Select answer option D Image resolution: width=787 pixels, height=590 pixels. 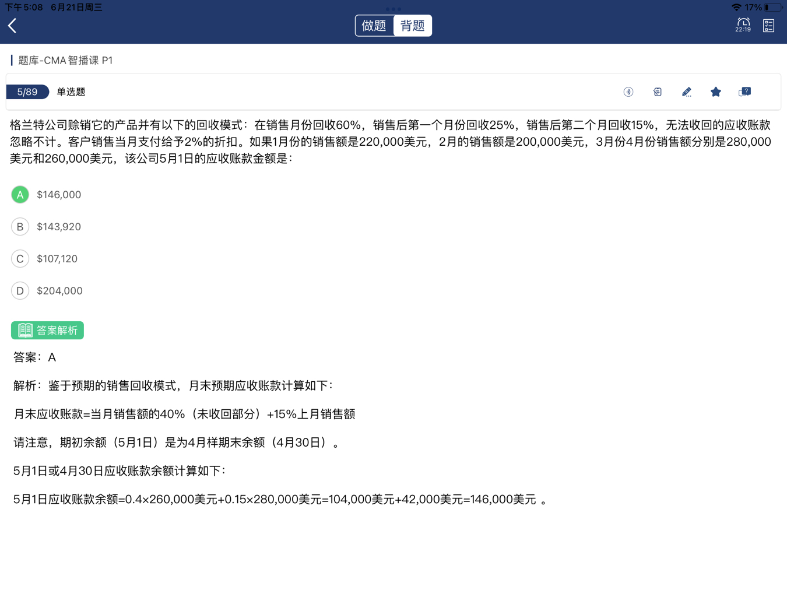point(20,291)
